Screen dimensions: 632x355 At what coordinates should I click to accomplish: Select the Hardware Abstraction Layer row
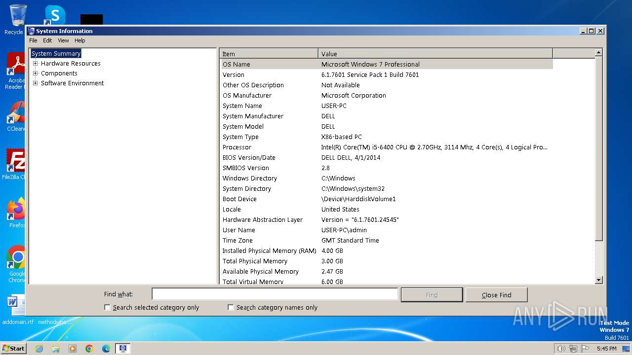point(387,219)
